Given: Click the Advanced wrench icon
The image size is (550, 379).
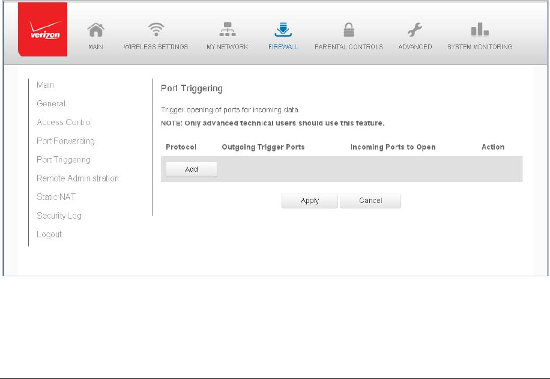Looking at the screenshot, I should point(415,29).
